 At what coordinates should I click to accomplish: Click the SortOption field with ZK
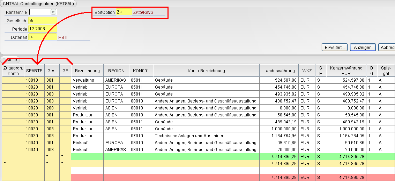click(x=124, y=12)
